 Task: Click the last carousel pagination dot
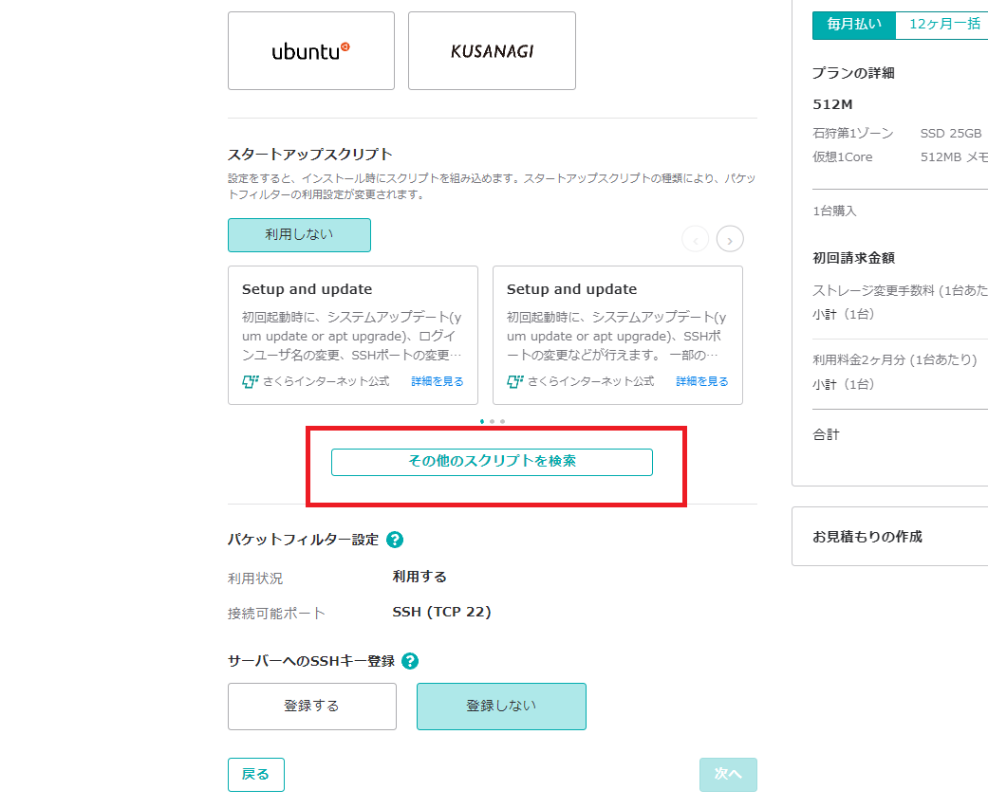click(x=502, y=421)
